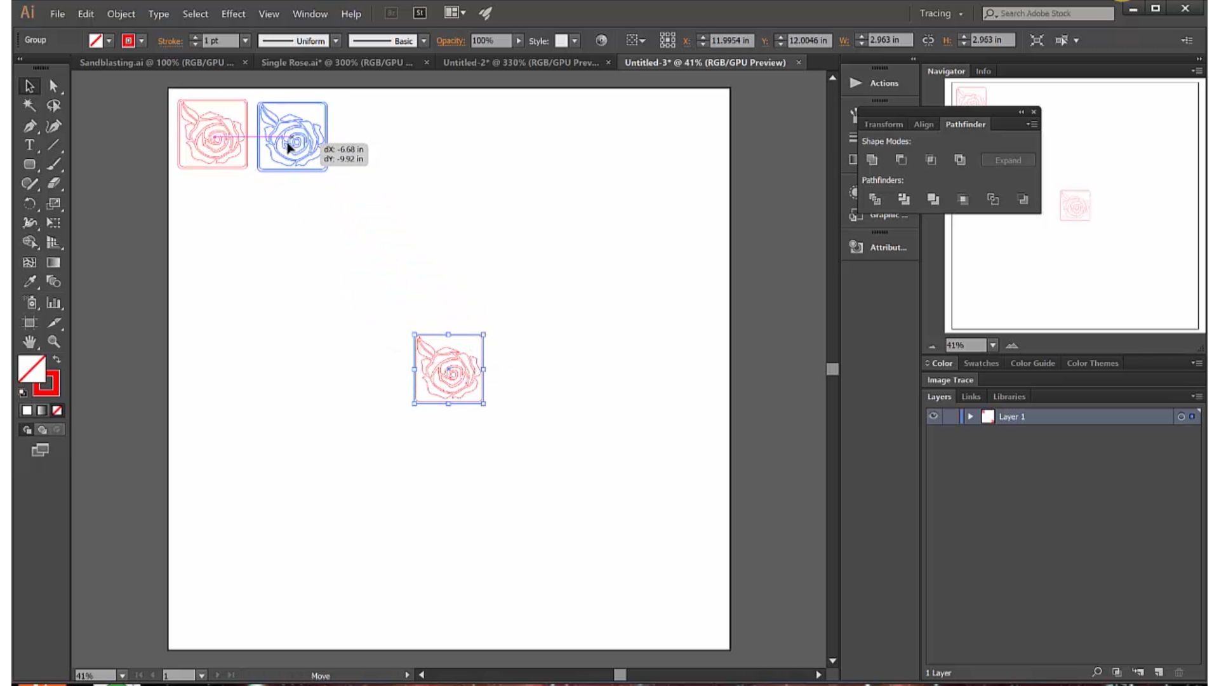
Task: Reset to default fill and stroke
Action: (23, 393)
